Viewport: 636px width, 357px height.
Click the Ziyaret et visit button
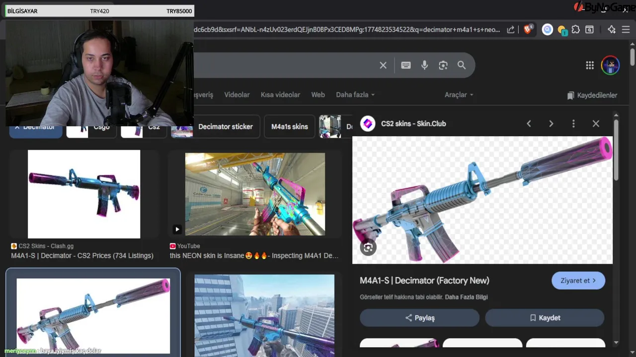coord(578,281)
